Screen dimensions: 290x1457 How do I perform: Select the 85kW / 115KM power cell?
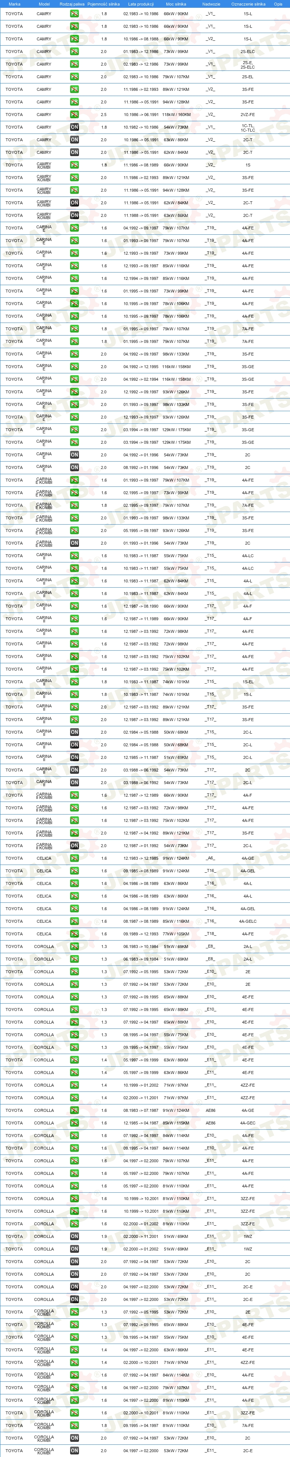(x=176, y=1123)
